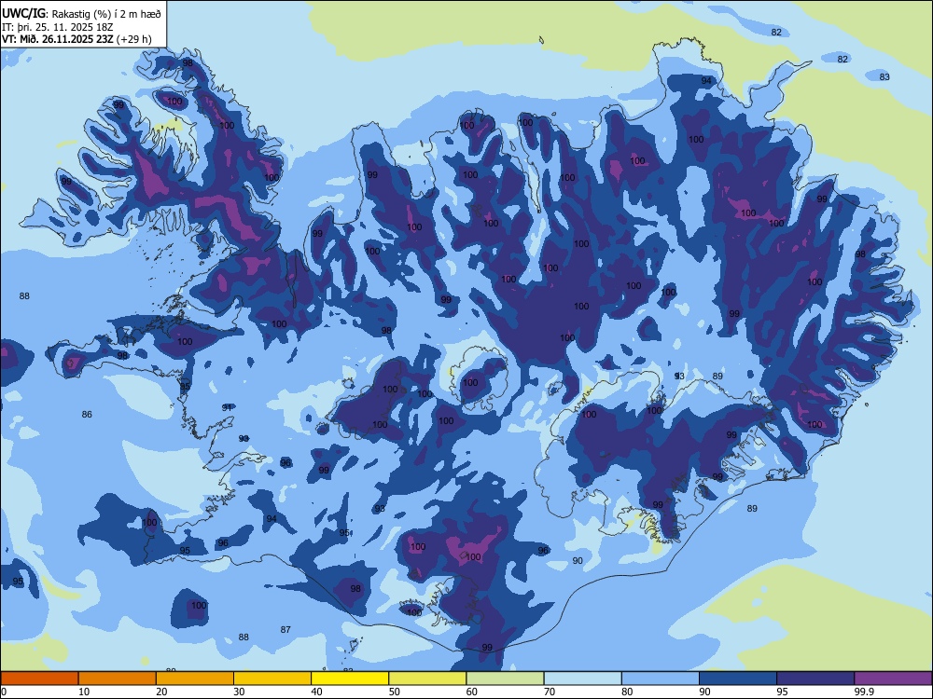Click the '0' legend tick label
Viewport: 933px width, 699px height.
pyautogui.click(x=4, y=692)
